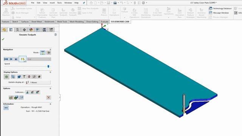Switch to the Features tab
This screenshot has height=136, width=242.
[6, 22]
